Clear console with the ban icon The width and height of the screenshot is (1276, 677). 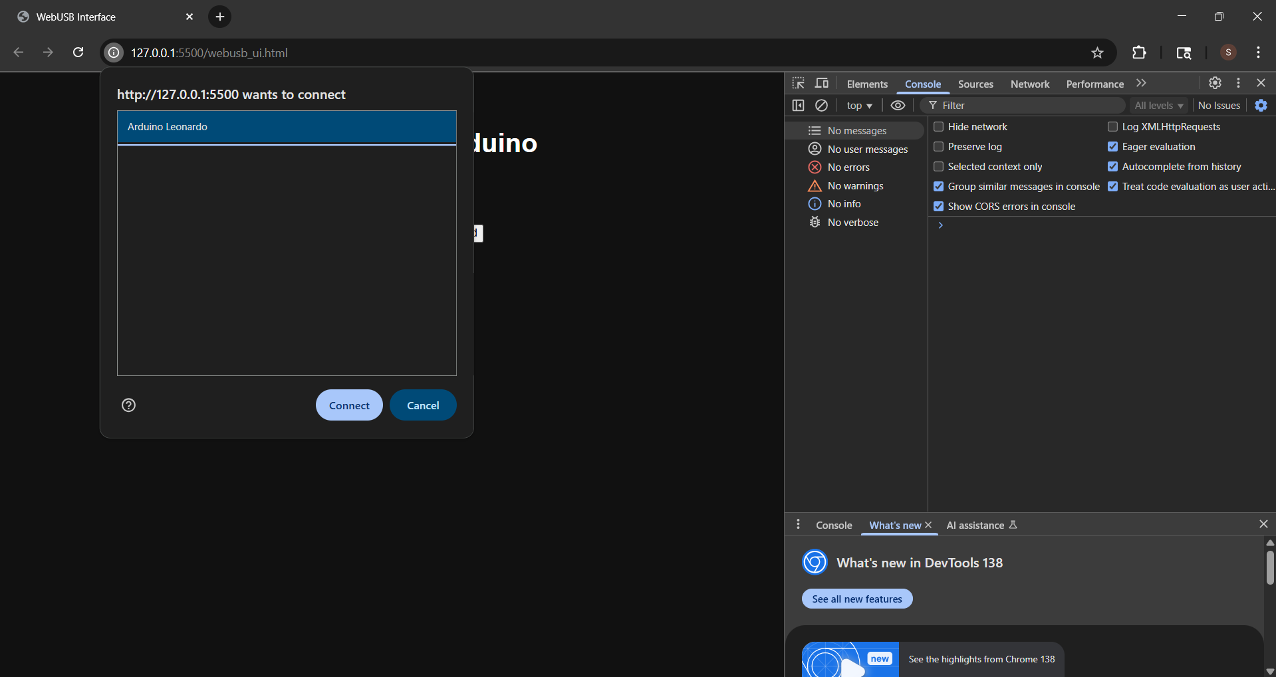[822, 105]
